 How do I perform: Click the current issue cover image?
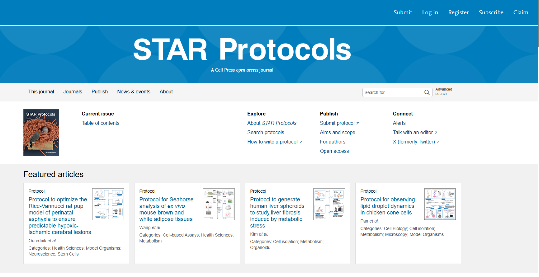41,133
